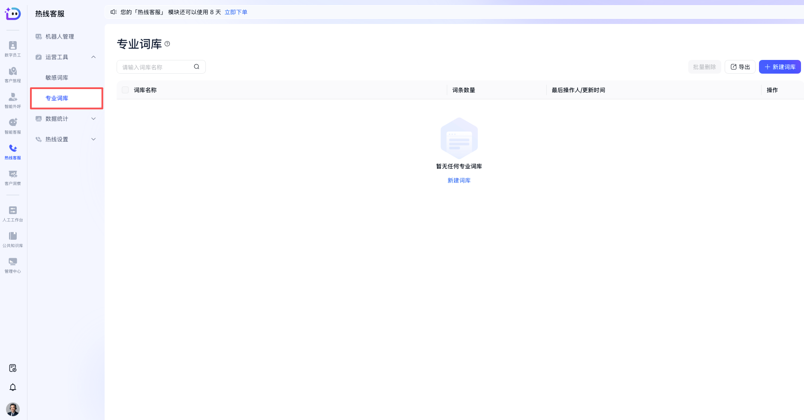Open the 数字员工 sidebar icon

click(x=13, y=48)
